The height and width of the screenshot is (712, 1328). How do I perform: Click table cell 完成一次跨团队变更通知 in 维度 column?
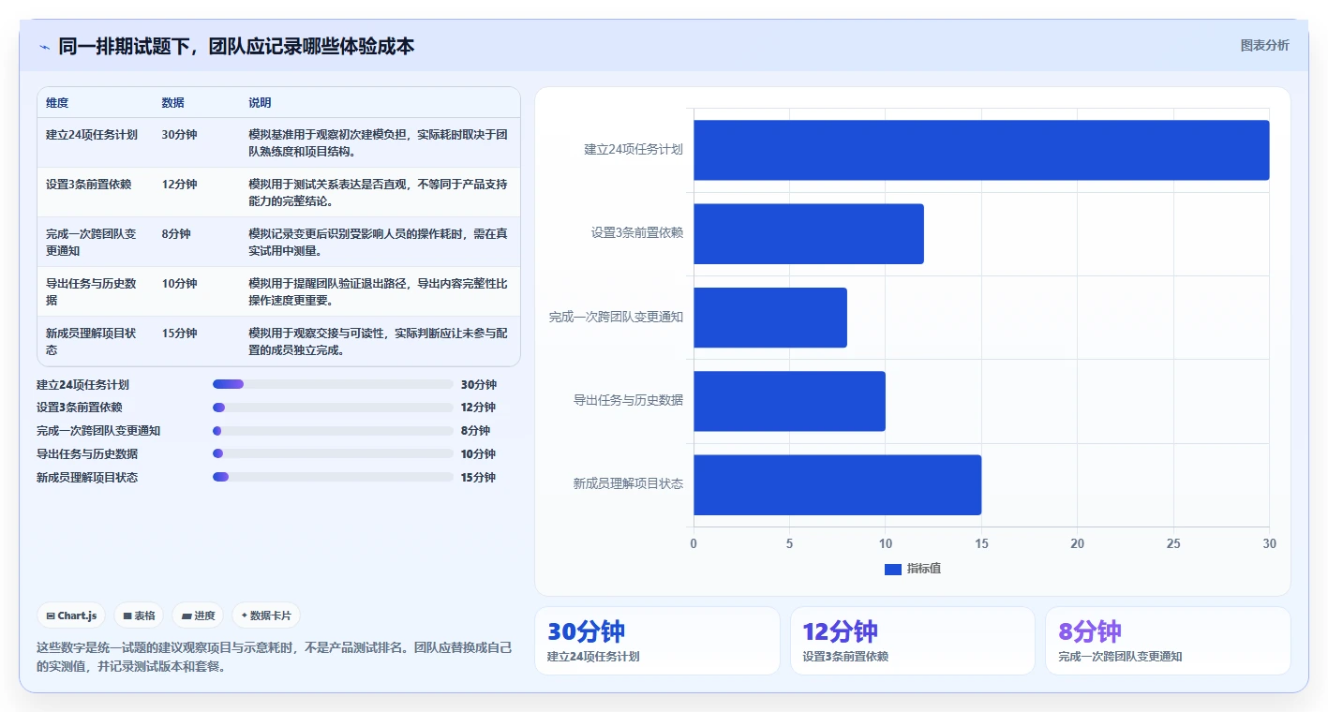[x=92, y=242]
